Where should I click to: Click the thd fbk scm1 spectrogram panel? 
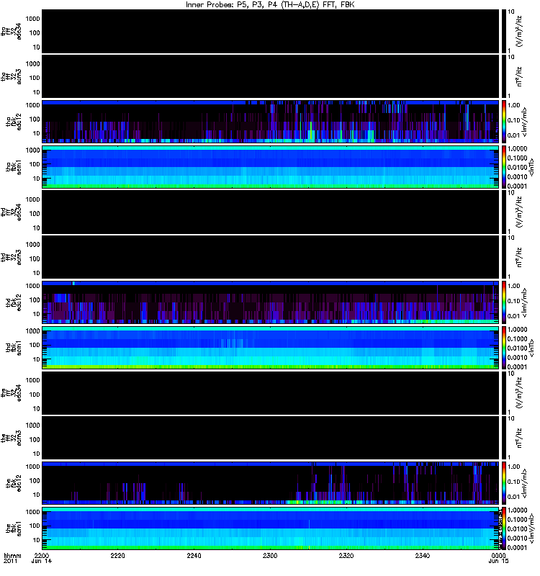point(271,348)
